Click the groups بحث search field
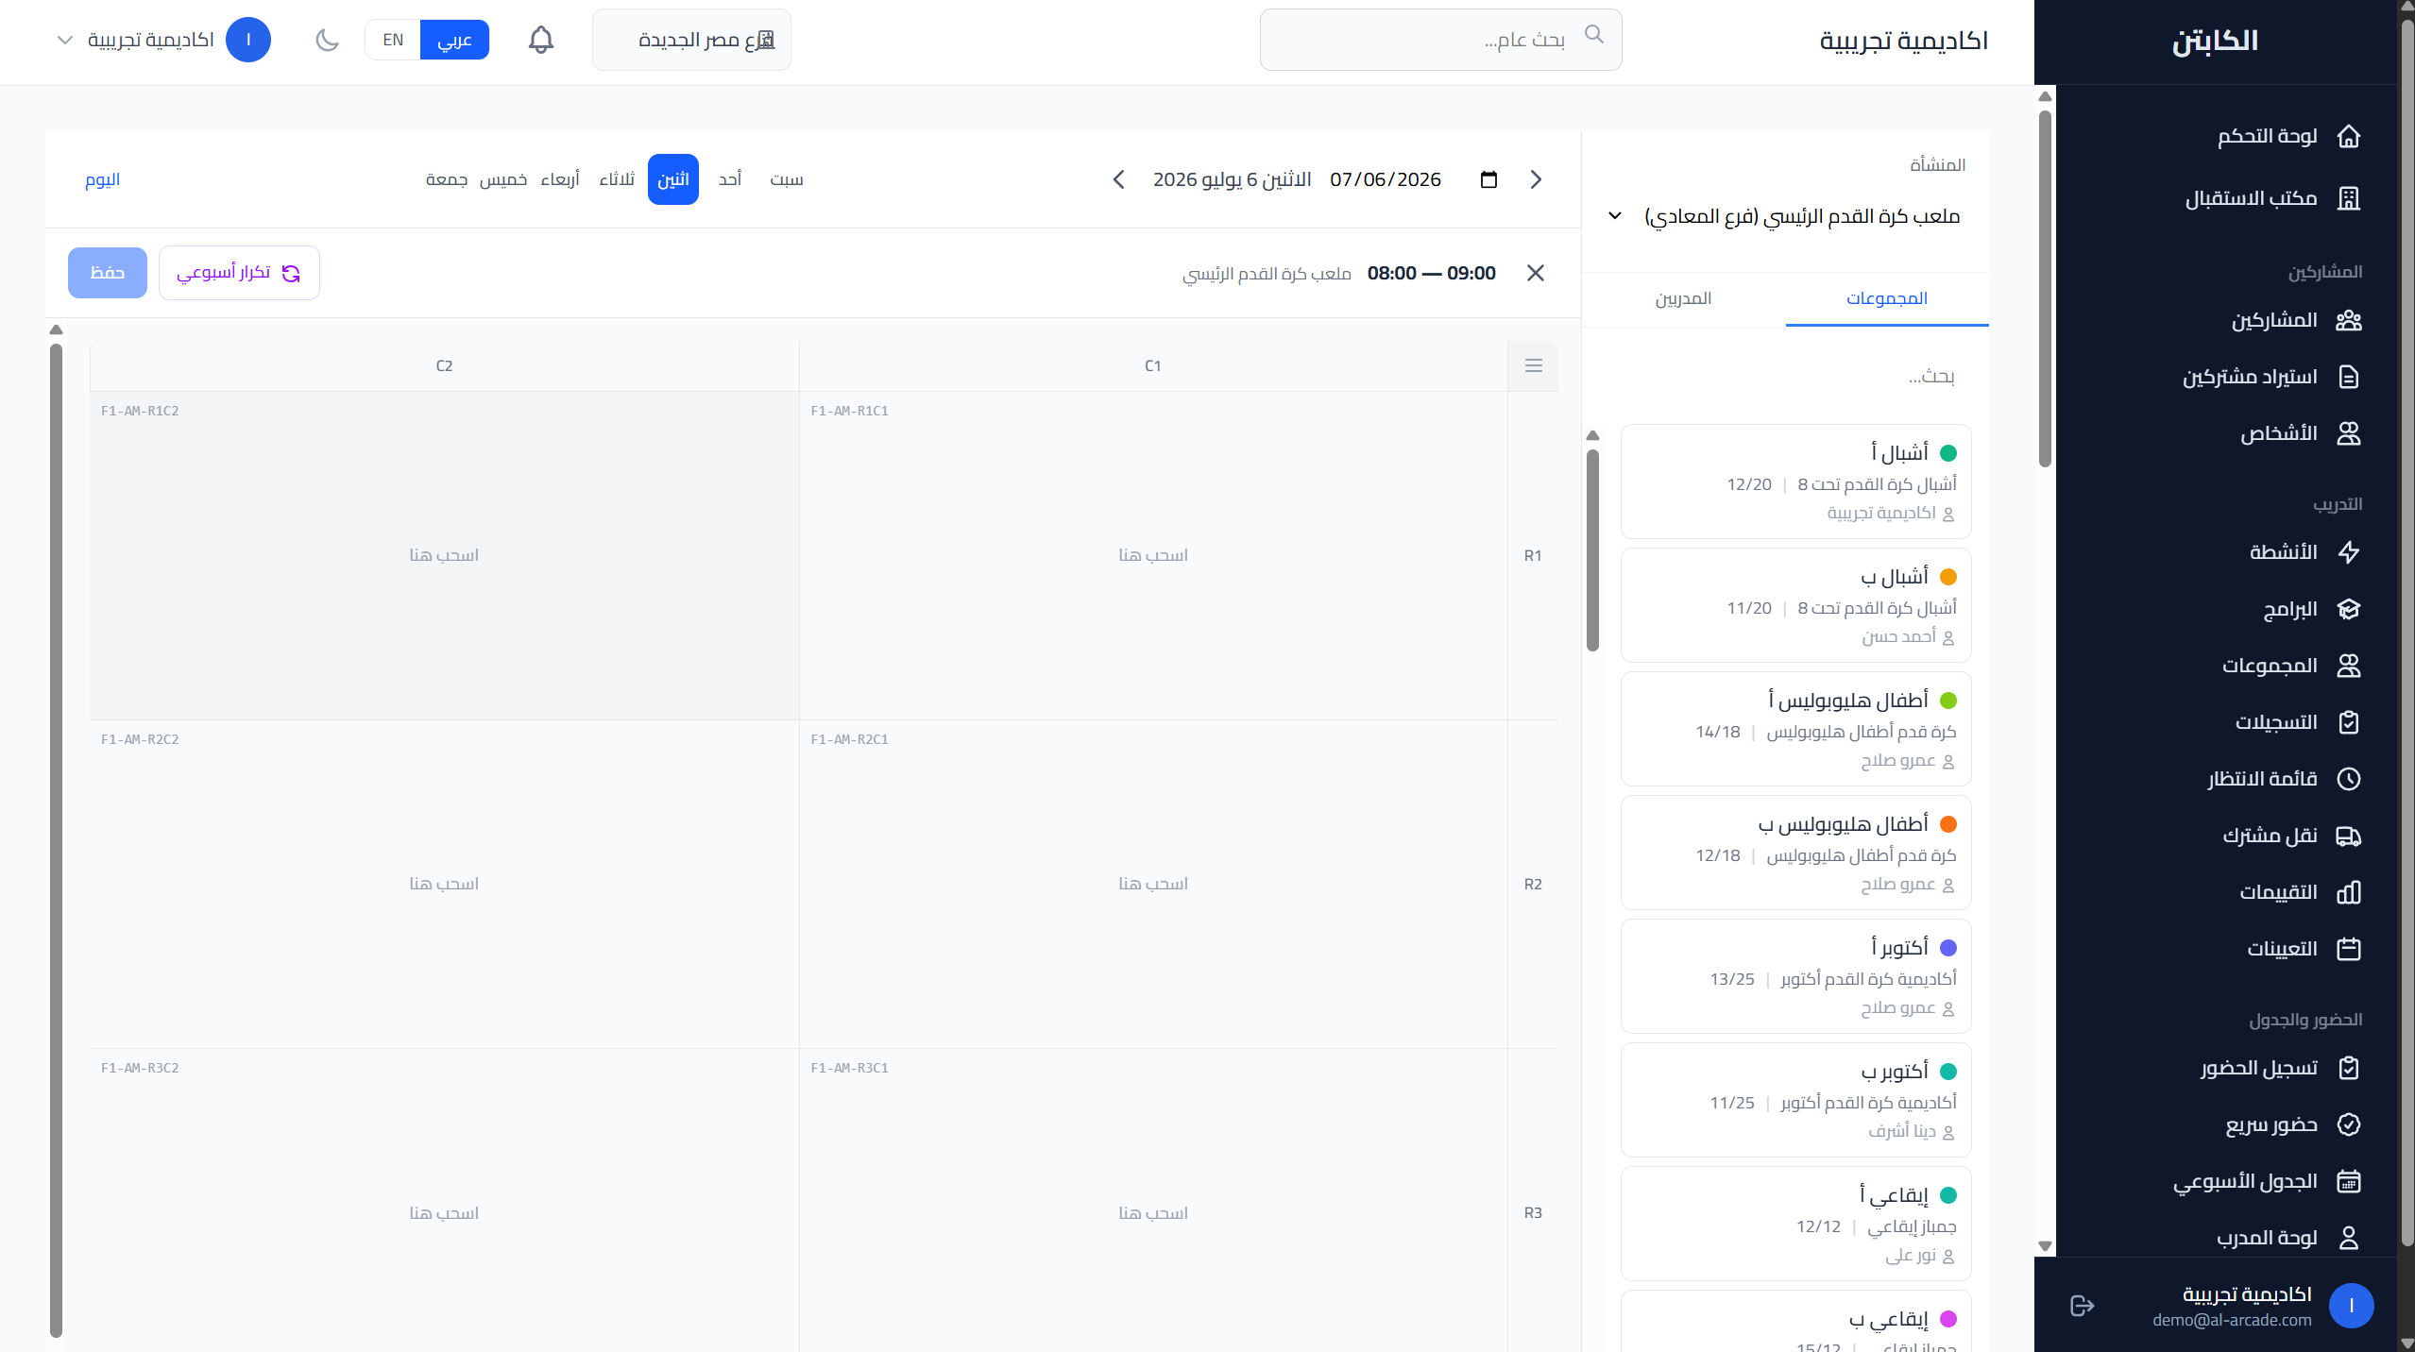 click(x=1787, y=376)
